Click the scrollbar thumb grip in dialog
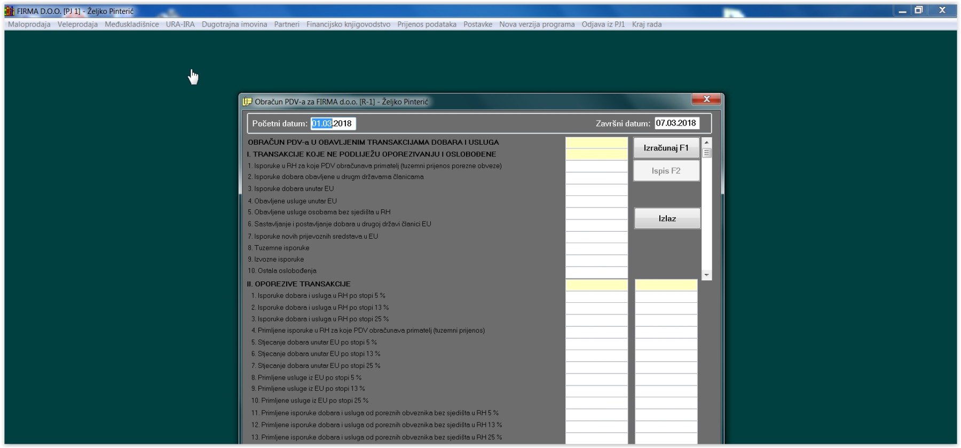The height and width of the screenshot is (448, 961). pos(706,153)
